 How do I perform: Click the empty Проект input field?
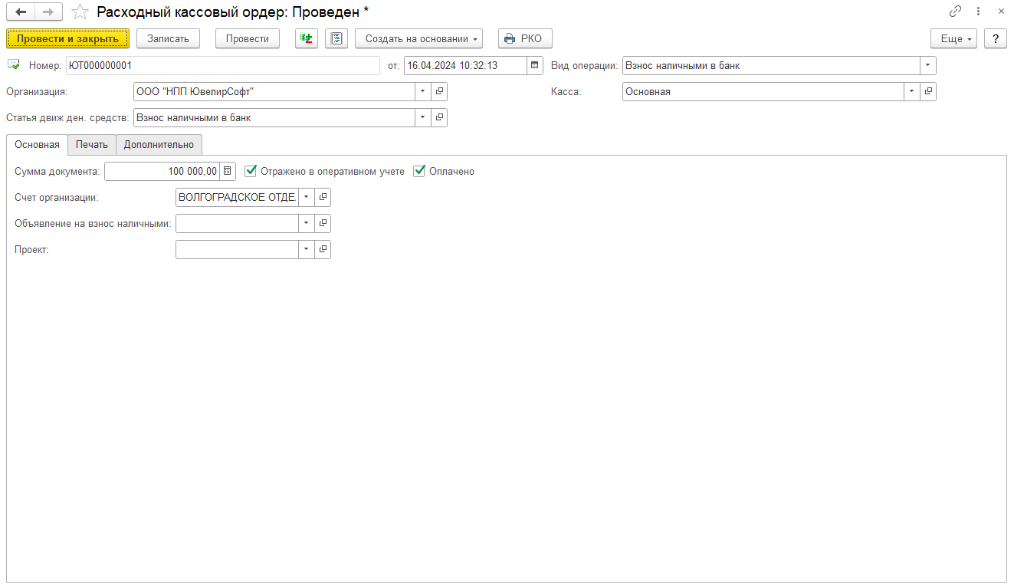coord(237,249)
